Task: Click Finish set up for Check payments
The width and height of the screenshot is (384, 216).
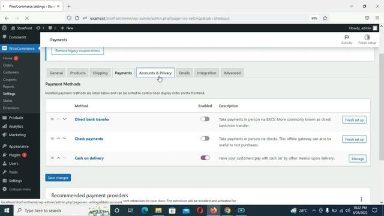Action: tap(354, 139)
